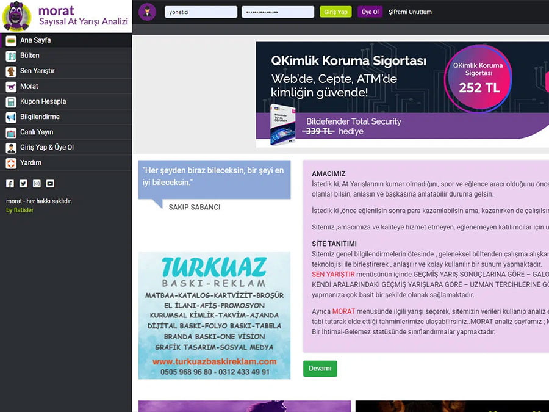Click the SİTE TANITIMI heading
This screenshot has height=412, width=549.
click(x=334, y=244)
